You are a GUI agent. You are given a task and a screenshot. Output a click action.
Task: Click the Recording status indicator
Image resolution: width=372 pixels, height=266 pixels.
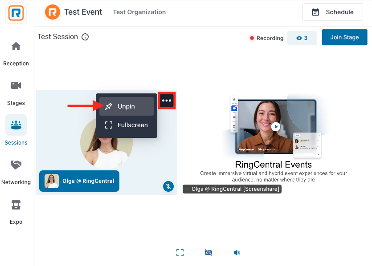click(x=266, y=38)
